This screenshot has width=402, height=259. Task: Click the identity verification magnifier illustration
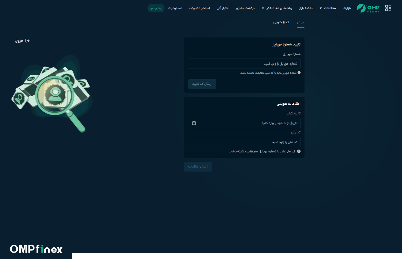click(52, 93)
